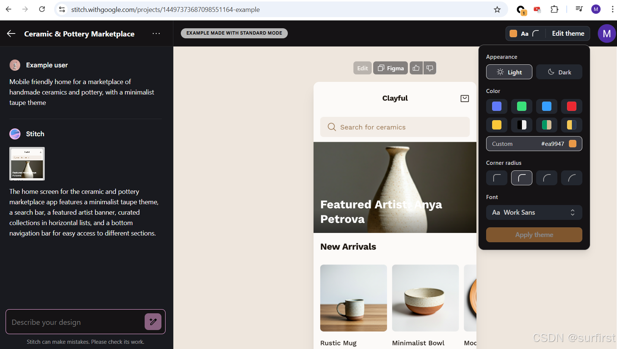
Task: Open the media controls icon in toolbar
Action: click(579, 9)
